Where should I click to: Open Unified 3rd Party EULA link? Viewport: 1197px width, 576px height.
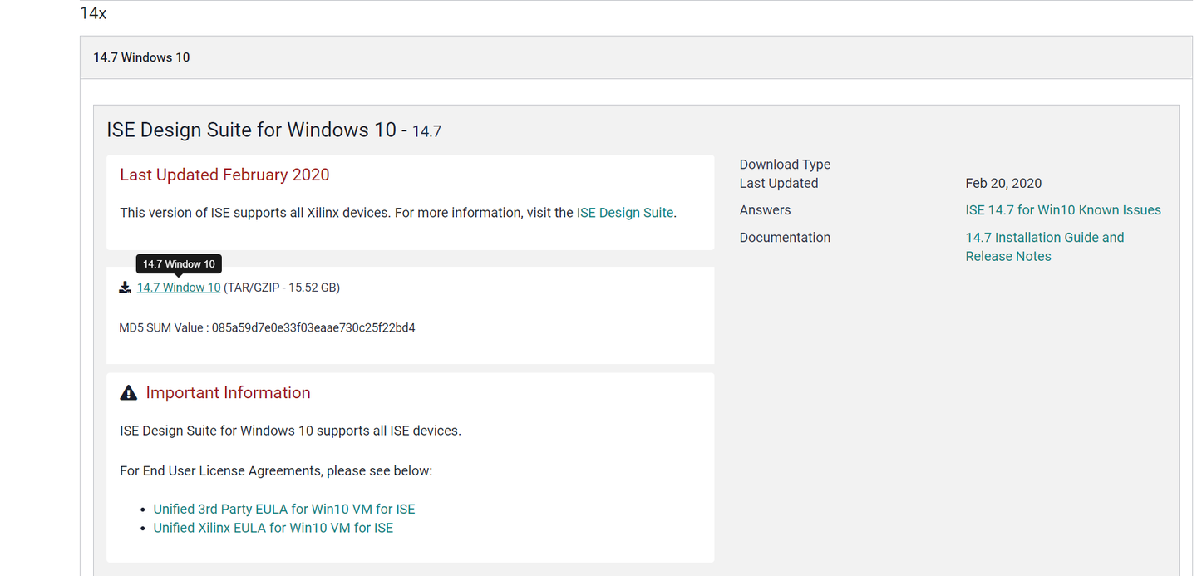(284, 510)
